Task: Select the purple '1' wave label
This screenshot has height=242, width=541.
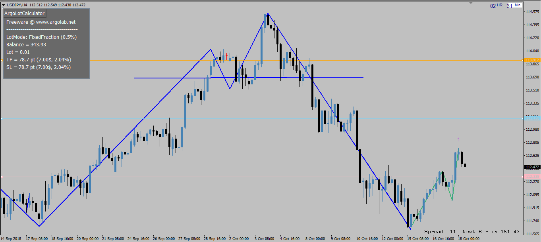Action: 458,139
